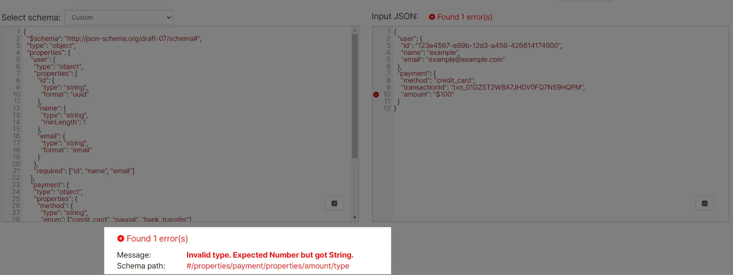Click the "Invalid type" error message text

pyautogui.click(x=270, y=255)
